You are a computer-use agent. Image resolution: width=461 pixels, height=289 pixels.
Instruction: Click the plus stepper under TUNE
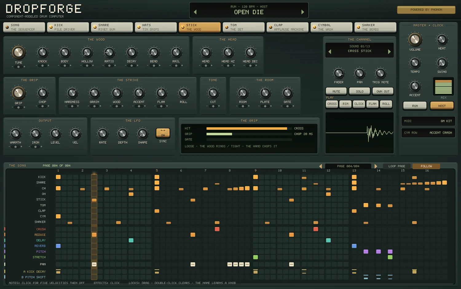pos(25,67)
